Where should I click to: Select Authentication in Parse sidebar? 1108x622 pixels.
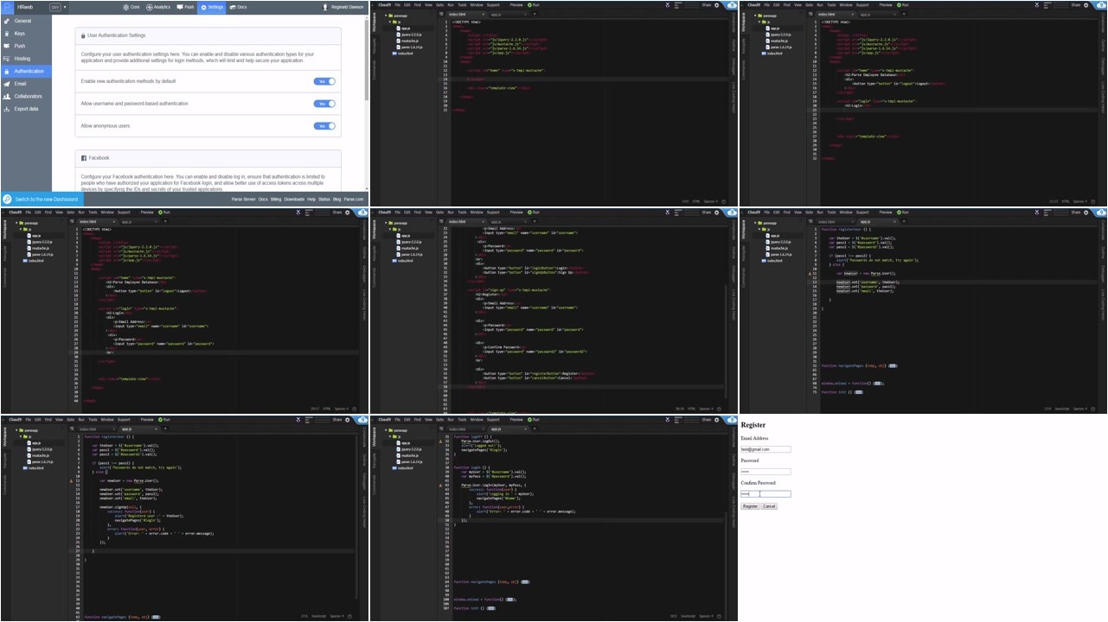[x=26, y=71]
